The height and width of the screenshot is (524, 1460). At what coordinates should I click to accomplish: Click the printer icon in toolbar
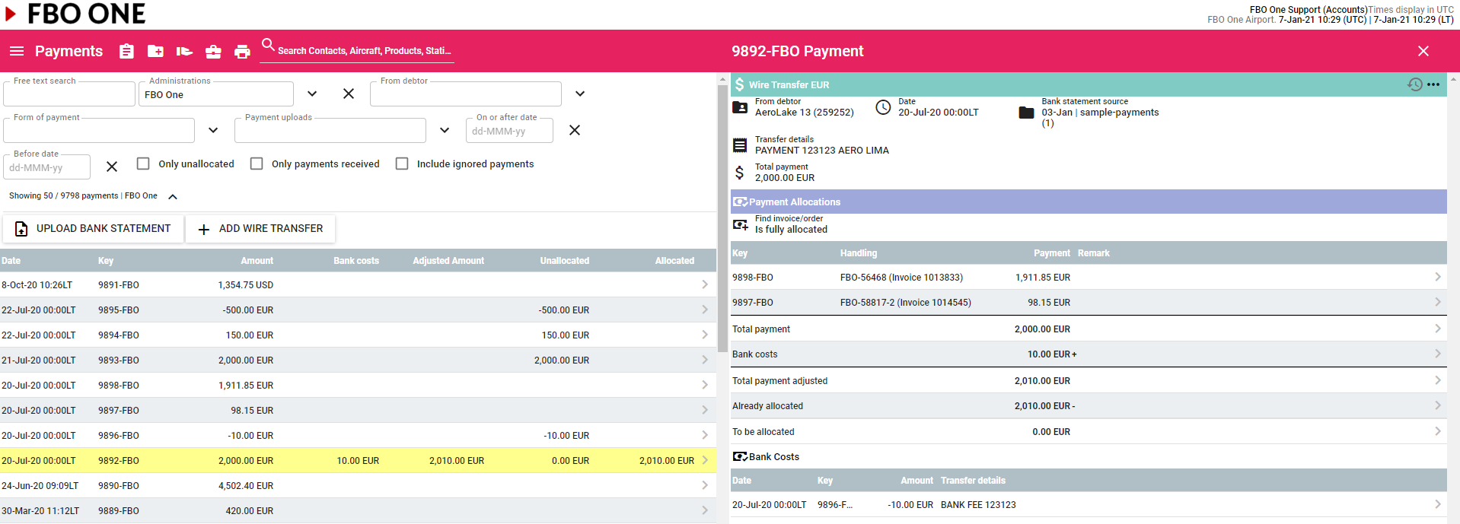[242, 51]
